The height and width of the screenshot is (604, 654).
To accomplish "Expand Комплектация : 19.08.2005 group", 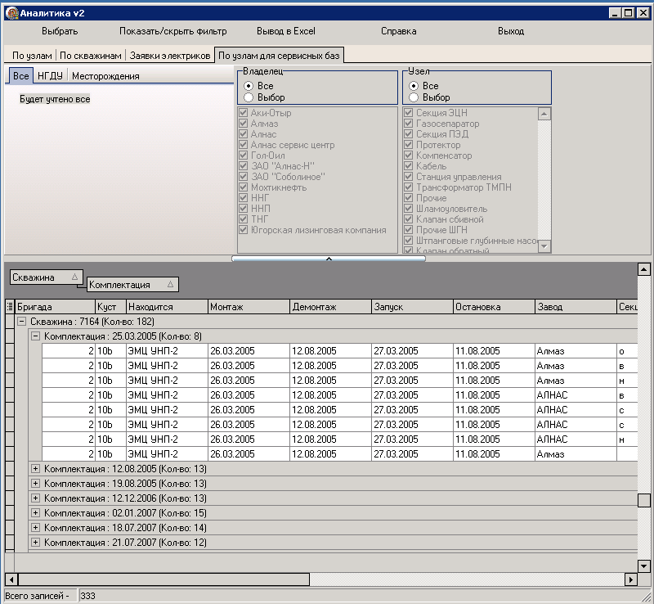I will pyautogui.click(x=35, y=484).
